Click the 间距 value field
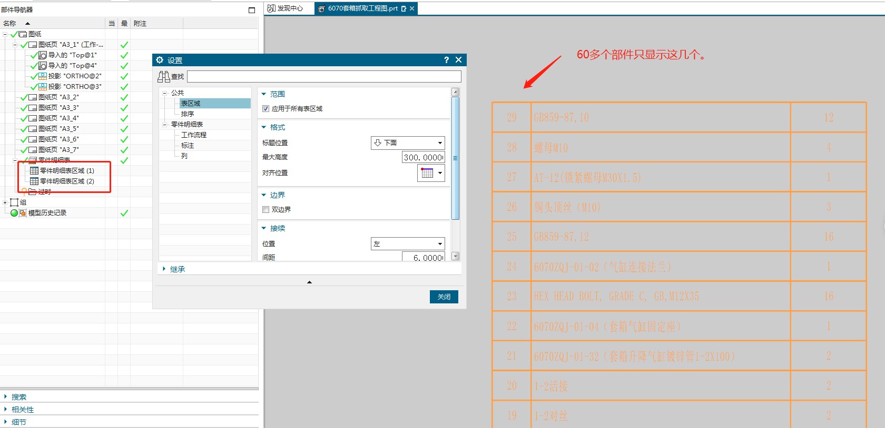This screenshot has height=428, width=885. (424, 257)
